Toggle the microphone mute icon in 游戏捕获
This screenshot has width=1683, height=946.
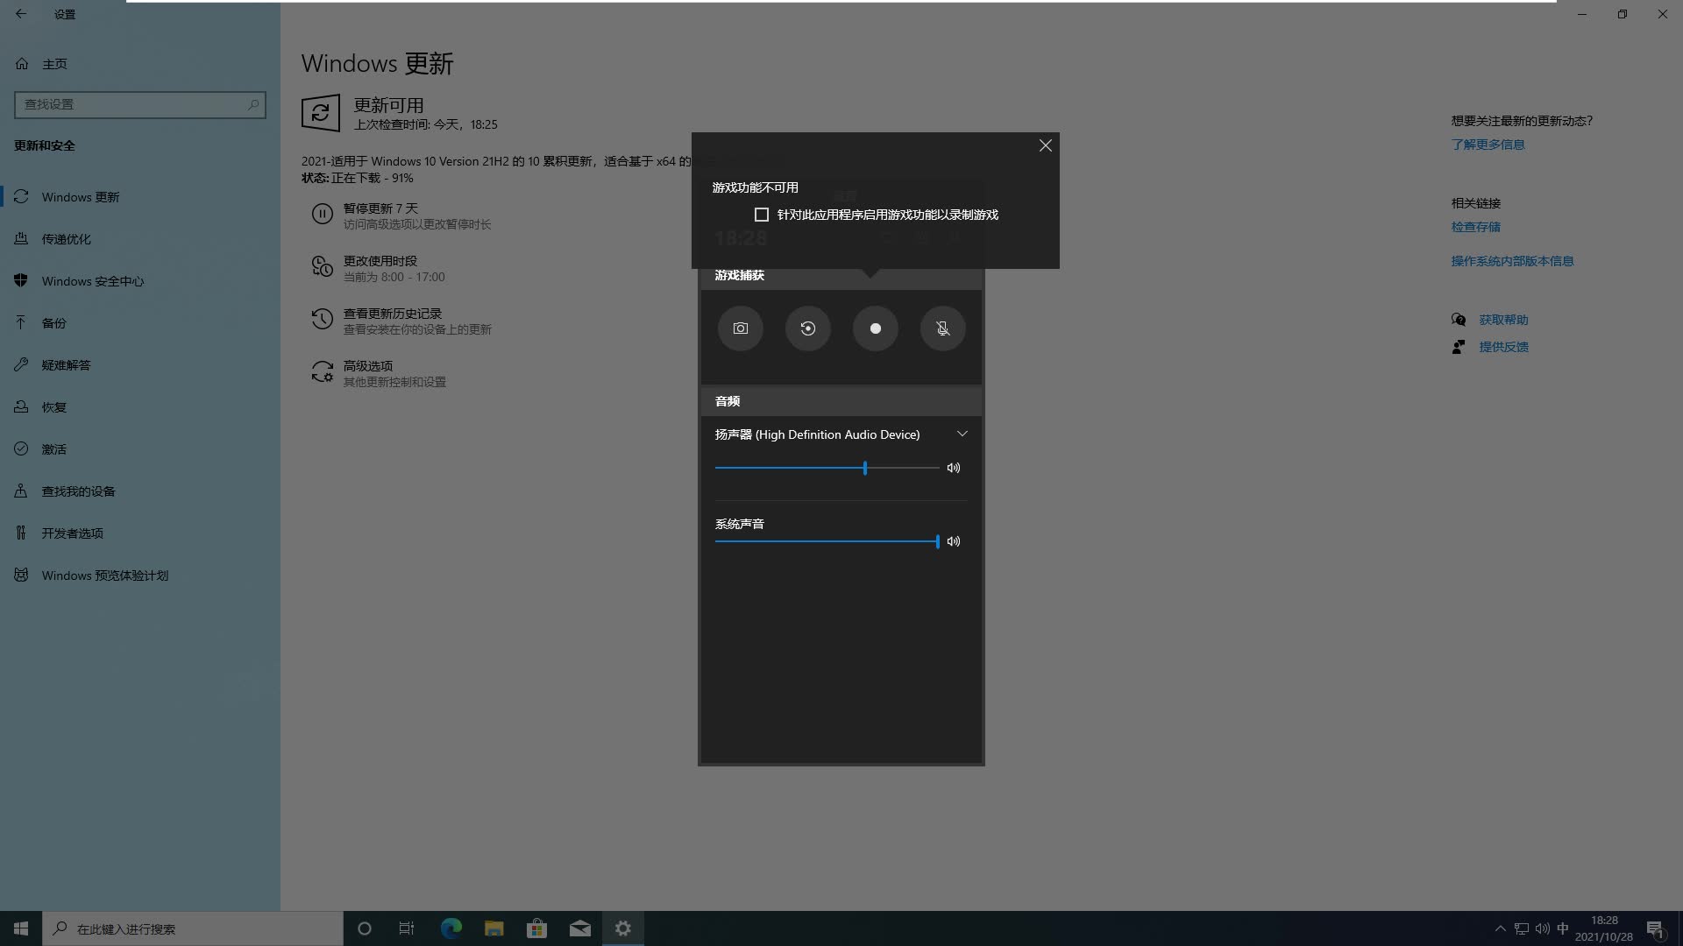pos(942,328)
